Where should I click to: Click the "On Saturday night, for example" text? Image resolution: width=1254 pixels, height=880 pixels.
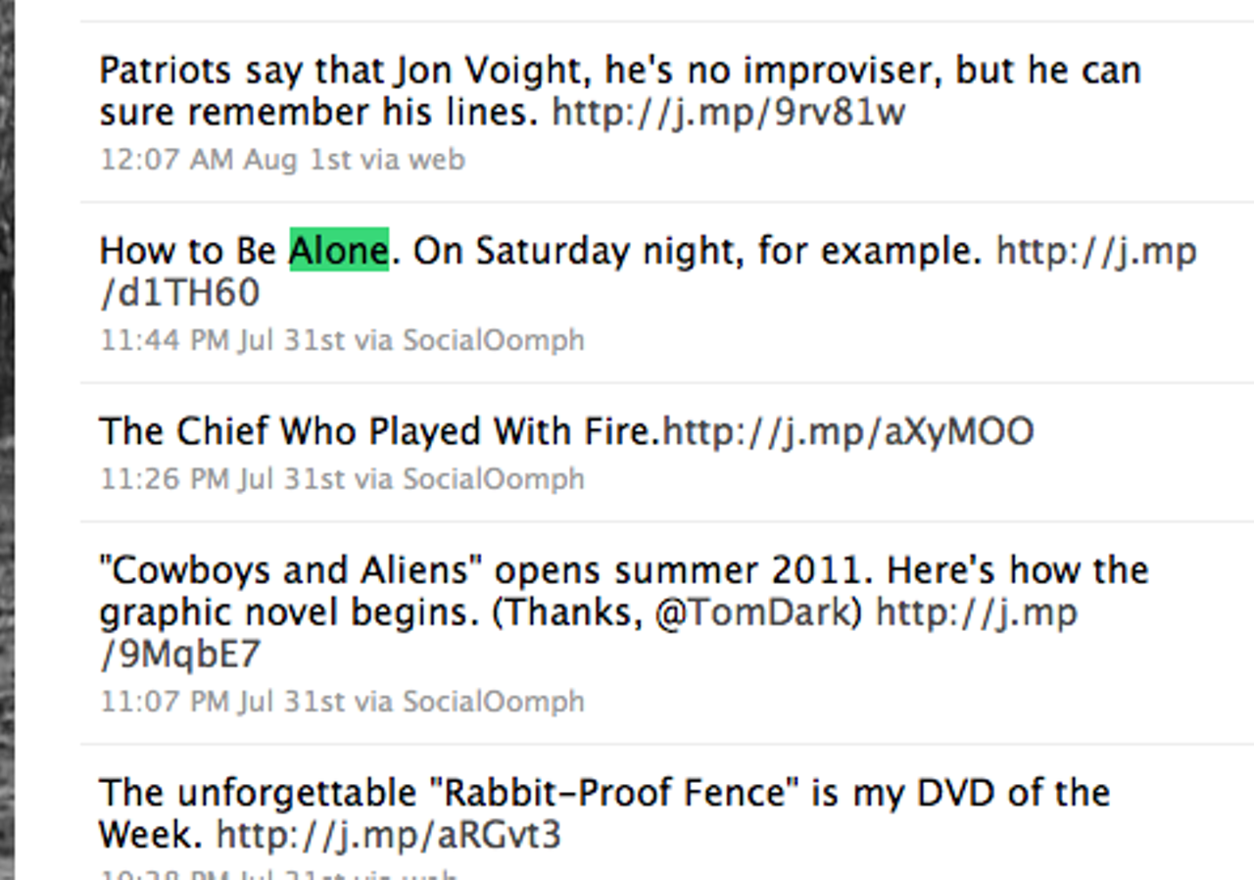tap(698, 252)
